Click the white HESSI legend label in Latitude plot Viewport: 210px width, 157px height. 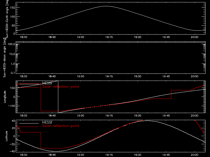click(x=47, y=122)
